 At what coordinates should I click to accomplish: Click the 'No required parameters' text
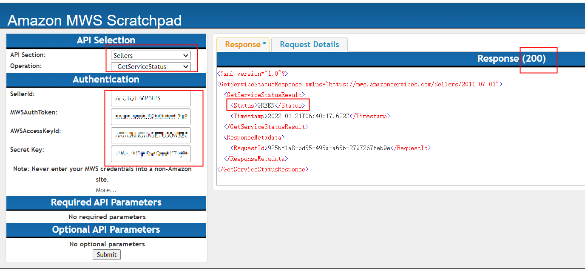[107, 217]
